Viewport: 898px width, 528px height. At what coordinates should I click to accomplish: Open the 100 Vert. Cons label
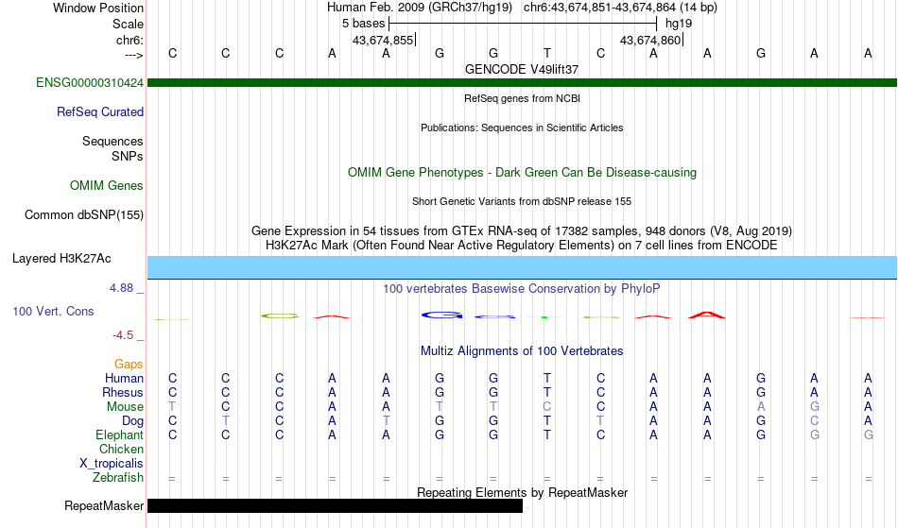click(x=53, y=312)
